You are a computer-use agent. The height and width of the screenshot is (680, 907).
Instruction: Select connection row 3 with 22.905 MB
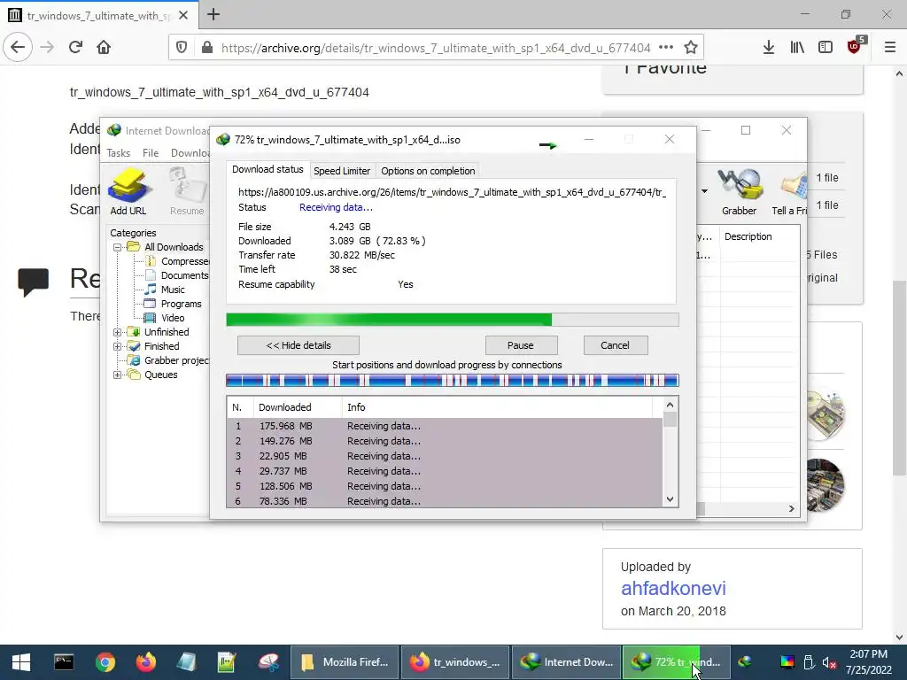445,456
